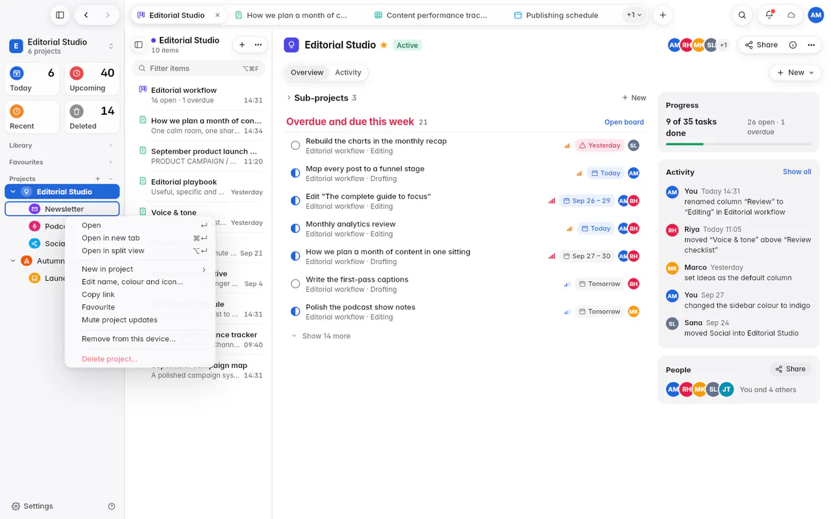
Task: Collapse the Editorial Studio project tree
Action: pyautogui.click(x=13, y=191)
